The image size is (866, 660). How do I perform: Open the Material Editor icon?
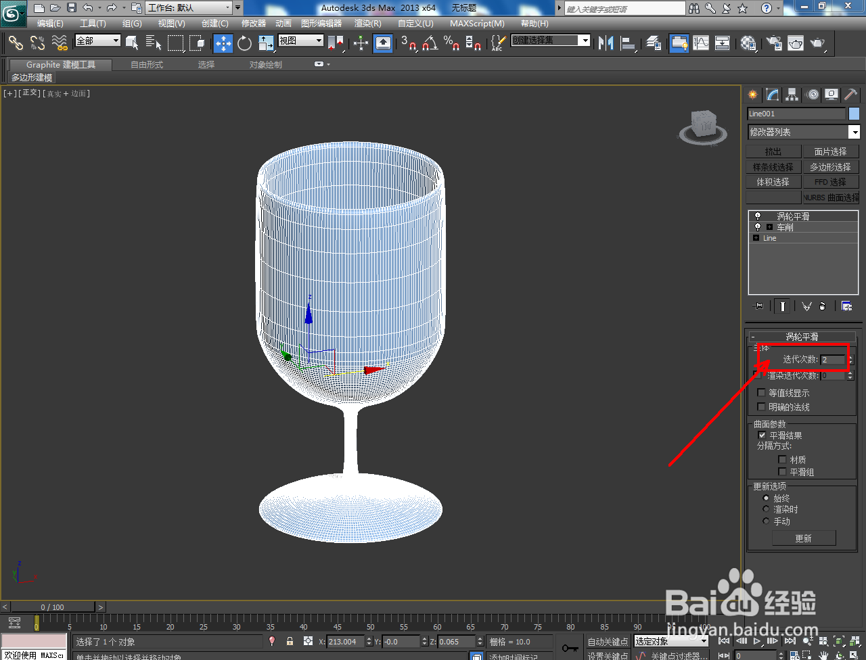pyautogui.click(x=748, y=43)
